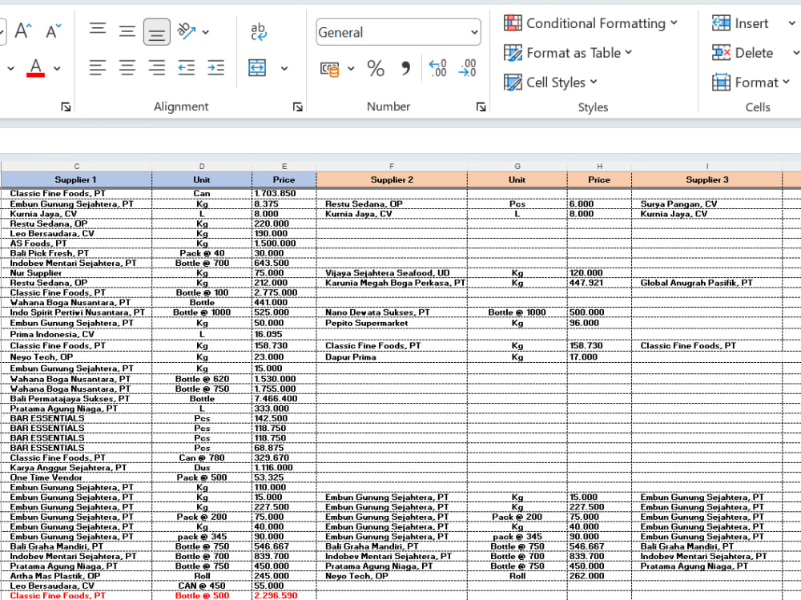Click the Delete cells button
801x600 pixels.
tap(743, 53)
